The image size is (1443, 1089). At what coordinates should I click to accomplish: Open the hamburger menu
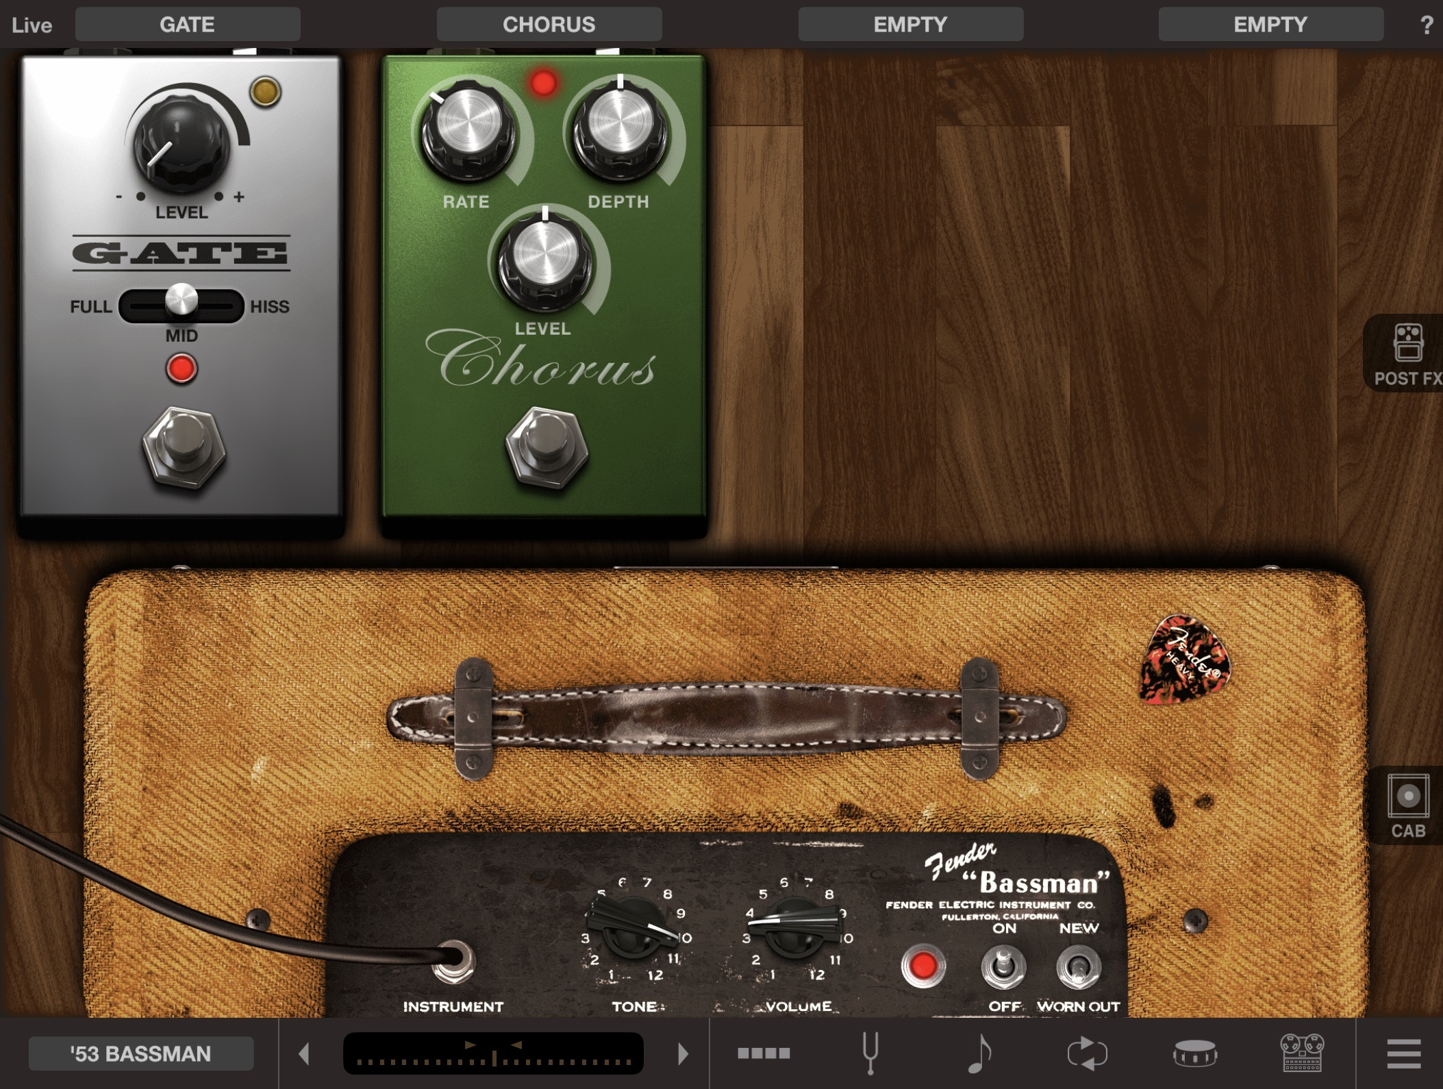1403,1053
